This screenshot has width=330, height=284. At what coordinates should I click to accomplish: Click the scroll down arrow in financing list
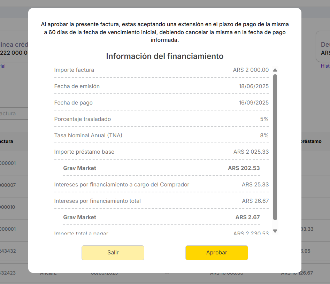coord(275,231)
